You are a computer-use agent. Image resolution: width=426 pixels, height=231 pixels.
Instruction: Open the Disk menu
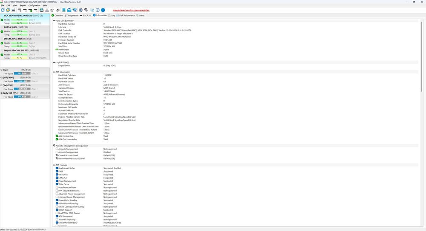click(9, 6)
